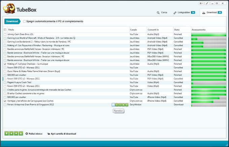The image size is (229, 147).
Task: Click the 'DailyMotion' channel cell
Action: pyautogui.click(x=135, y=105)
